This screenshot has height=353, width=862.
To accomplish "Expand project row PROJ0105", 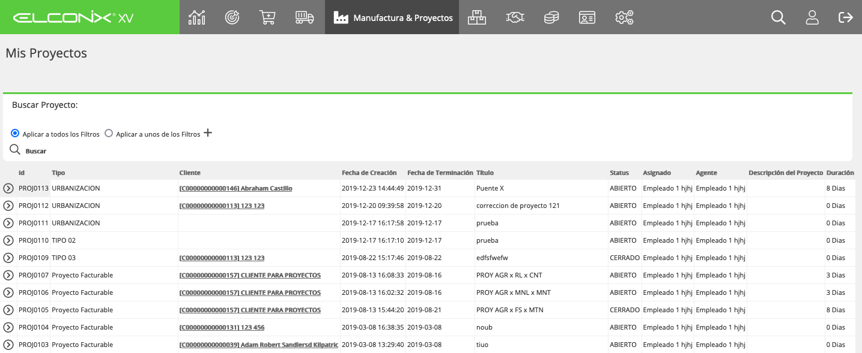I will 8,310.
